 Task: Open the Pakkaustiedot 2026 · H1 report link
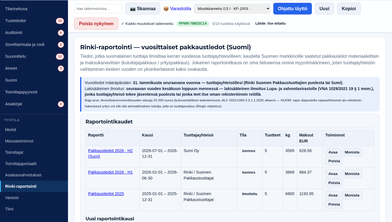(110, 172)
